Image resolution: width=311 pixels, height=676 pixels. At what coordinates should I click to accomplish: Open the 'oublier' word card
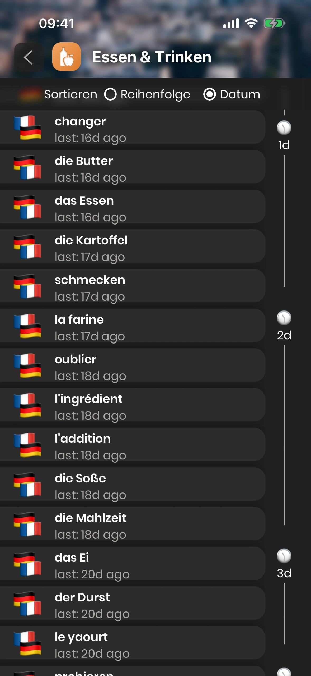coord(132,366)
